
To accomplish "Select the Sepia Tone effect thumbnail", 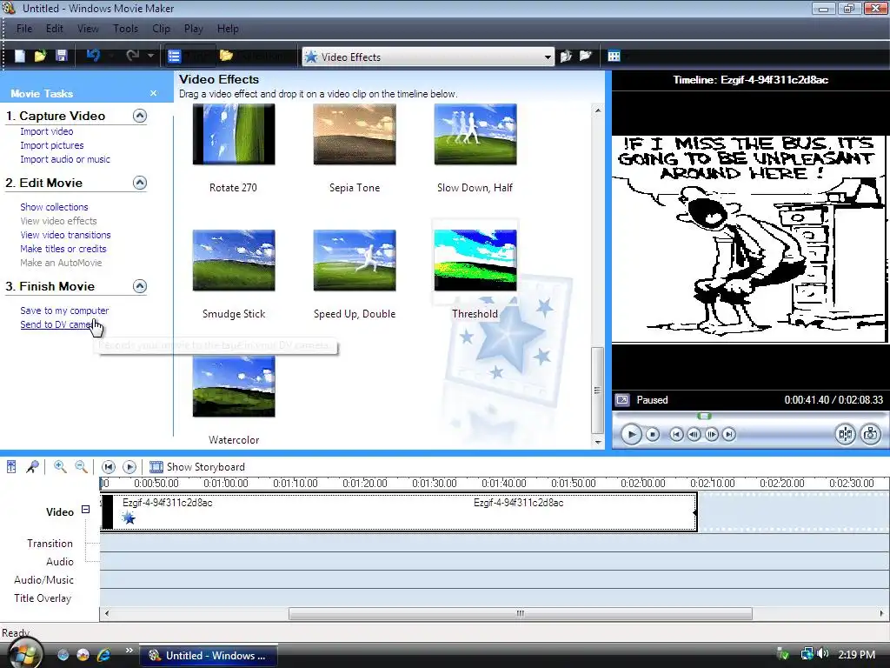I will click(x=355, y=135).
